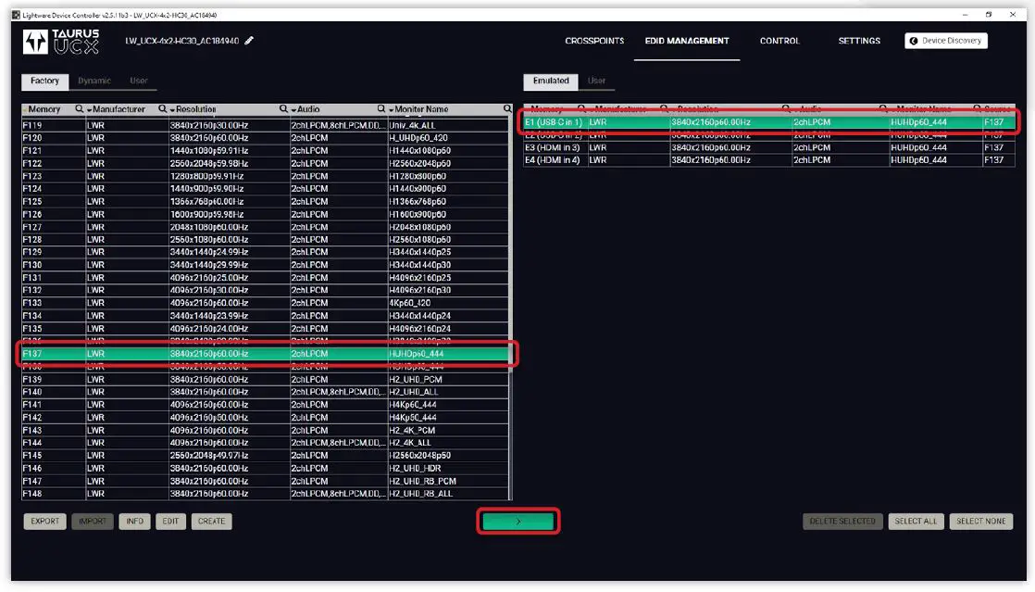Go to the Control tab
Viewport: 1035px width, 592px height.
779,41
